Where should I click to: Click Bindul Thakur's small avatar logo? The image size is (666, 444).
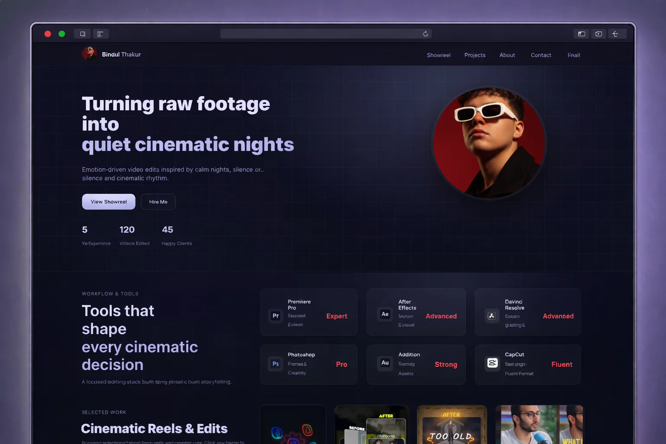[89, 54]
